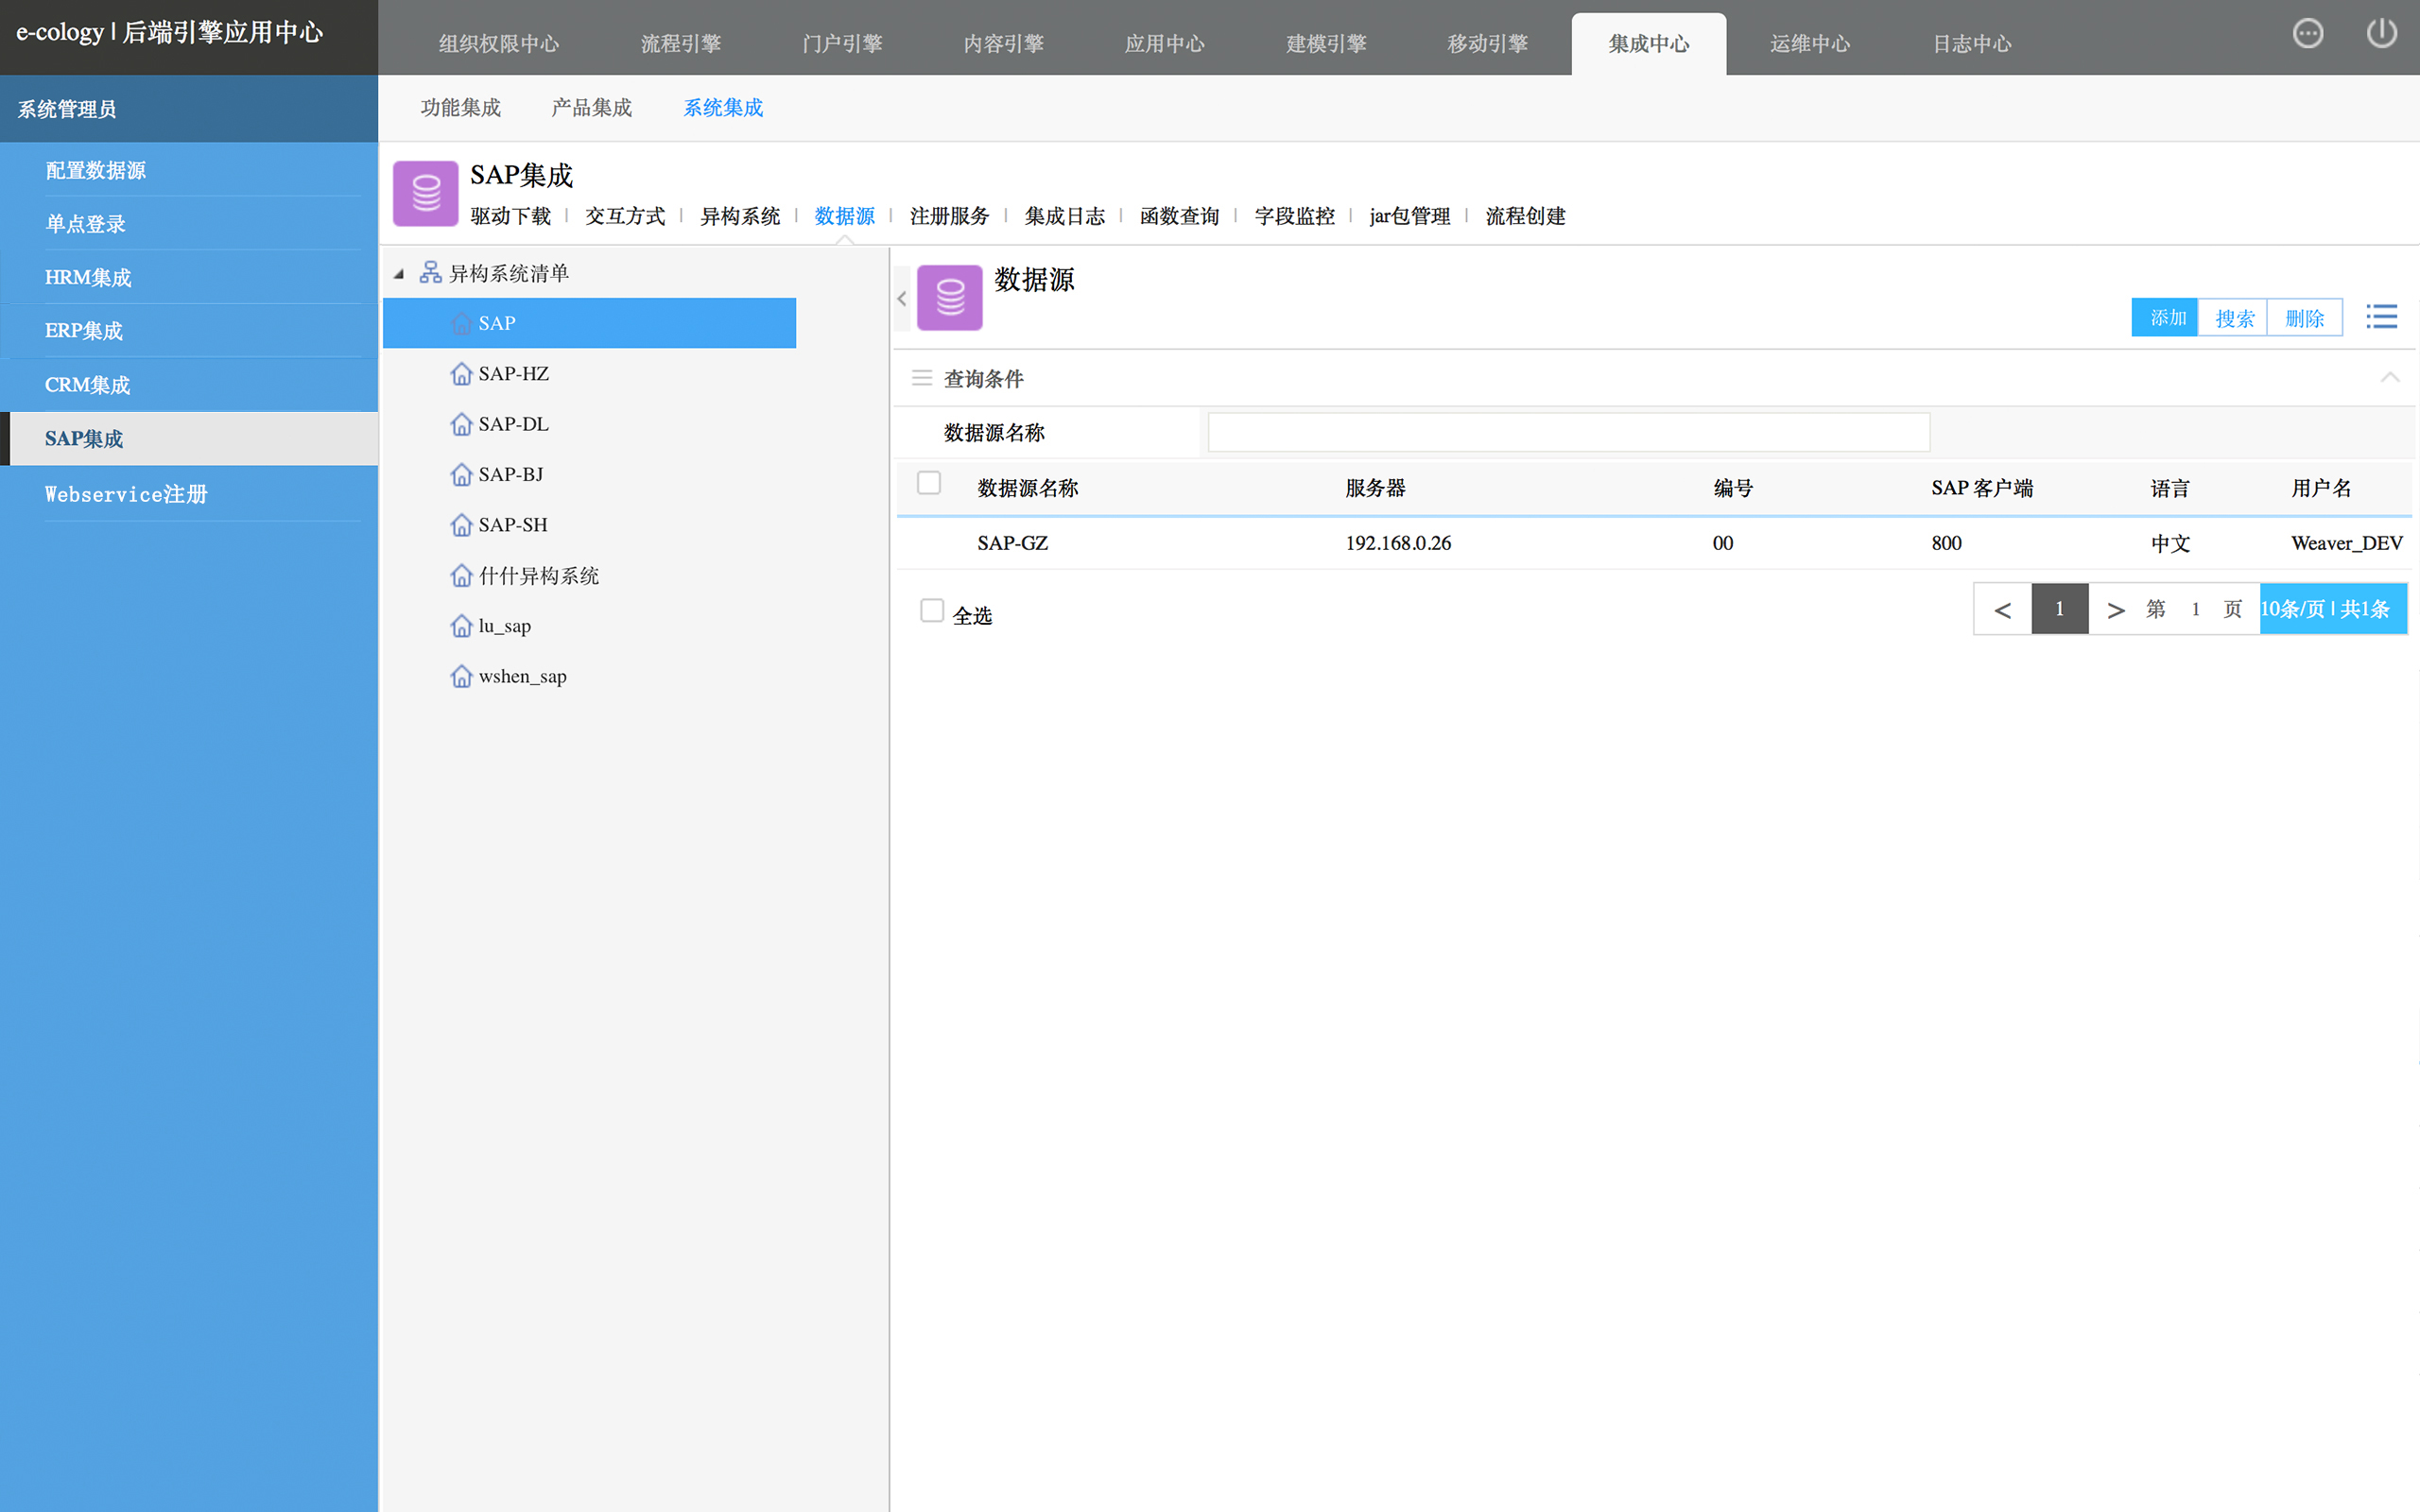Go to next page arrow

tap(2115, 610)
